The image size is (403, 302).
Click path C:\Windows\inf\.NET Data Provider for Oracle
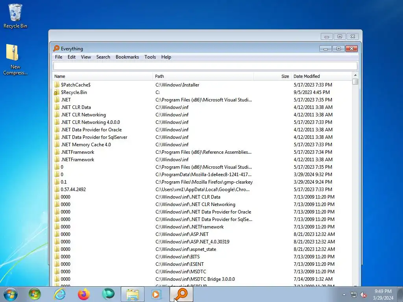click(203, 212)
